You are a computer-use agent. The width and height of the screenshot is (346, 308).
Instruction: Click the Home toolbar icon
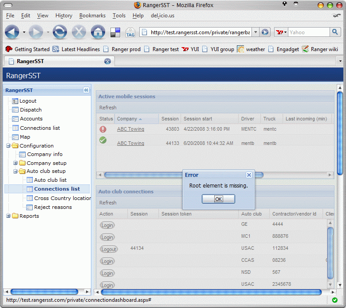[x=98, y=32]
